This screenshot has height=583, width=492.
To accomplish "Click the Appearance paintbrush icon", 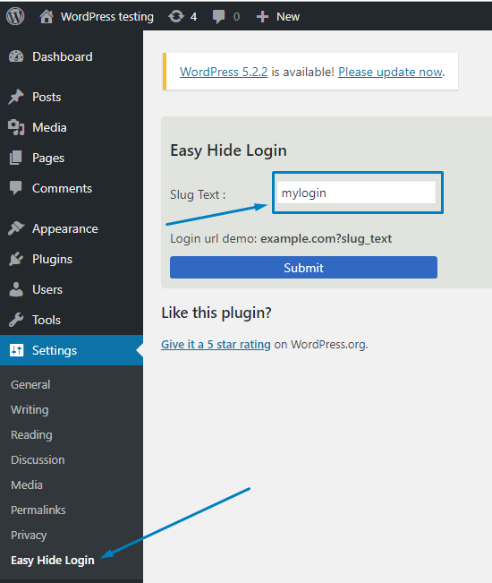I will click(x=16, y=228).
